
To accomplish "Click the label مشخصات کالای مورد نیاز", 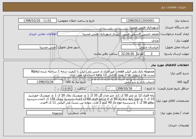I will click(173, 101).
